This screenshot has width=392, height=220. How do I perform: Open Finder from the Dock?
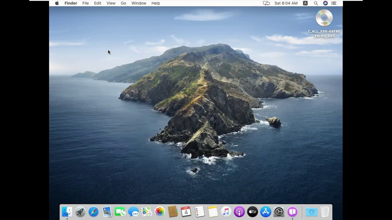pyautogui.click(x=67, y=212)
